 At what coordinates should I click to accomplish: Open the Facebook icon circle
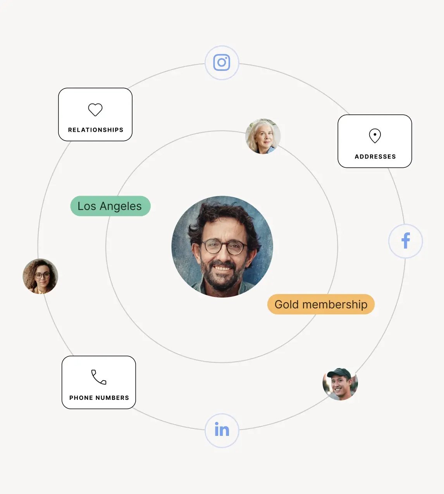tap(405, 241)
